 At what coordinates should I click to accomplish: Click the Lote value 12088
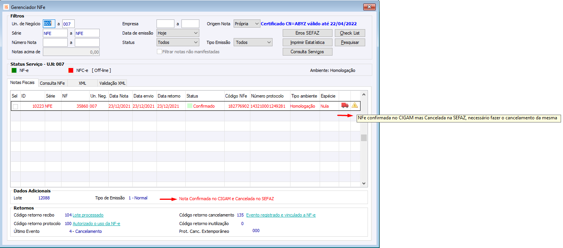[x=44, y=198]
